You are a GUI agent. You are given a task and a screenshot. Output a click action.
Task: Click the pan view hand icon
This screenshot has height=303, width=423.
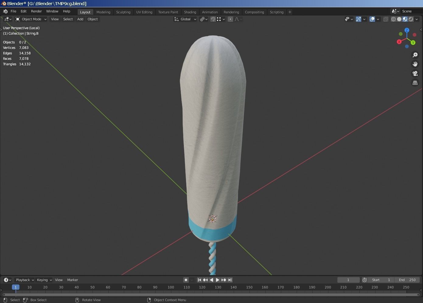pyautogui.click(x=415, y=64)
